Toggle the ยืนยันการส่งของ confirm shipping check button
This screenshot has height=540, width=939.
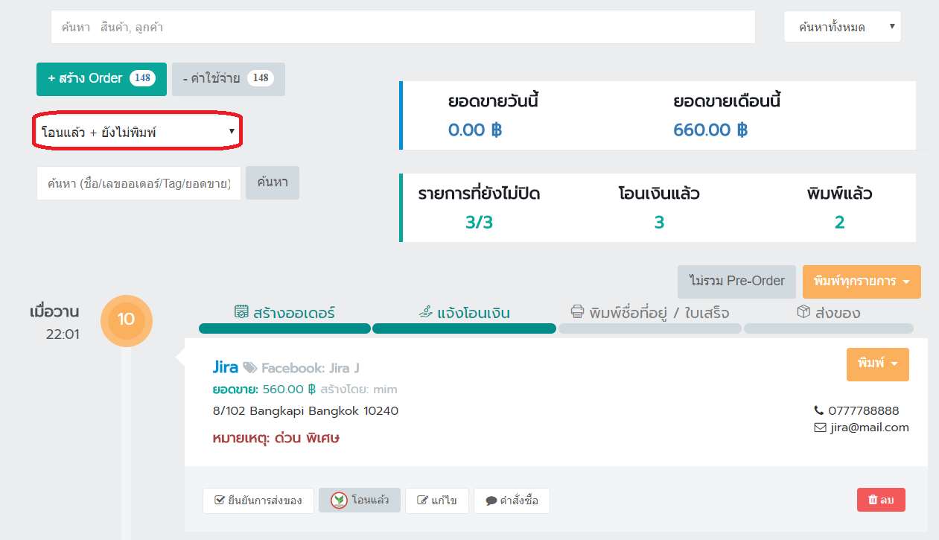coord(258,501)
